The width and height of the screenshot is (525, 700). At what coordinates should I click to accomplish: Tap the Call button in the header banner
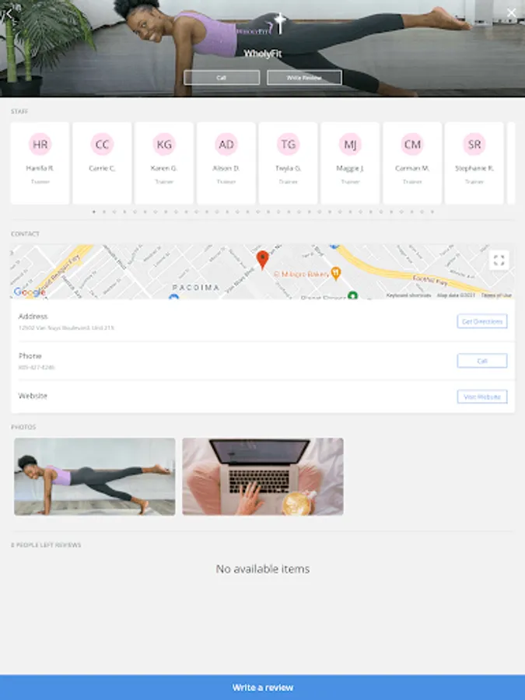222,78
